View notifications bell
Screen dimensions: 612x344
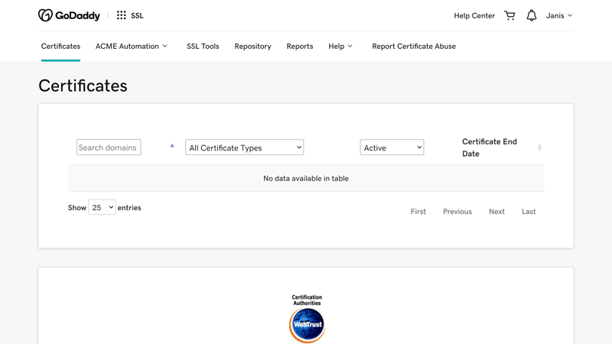point(532,15)
